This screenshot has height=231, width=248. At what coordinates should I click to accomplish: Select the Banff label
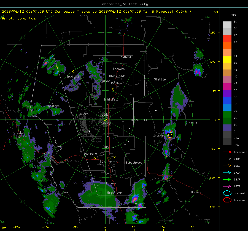click(45, 153)
